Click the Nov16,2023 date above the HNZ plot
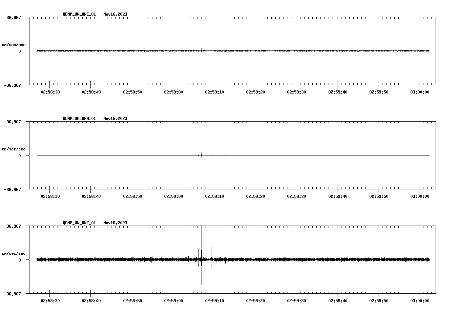Screen dimensions: 460x313 116,223
